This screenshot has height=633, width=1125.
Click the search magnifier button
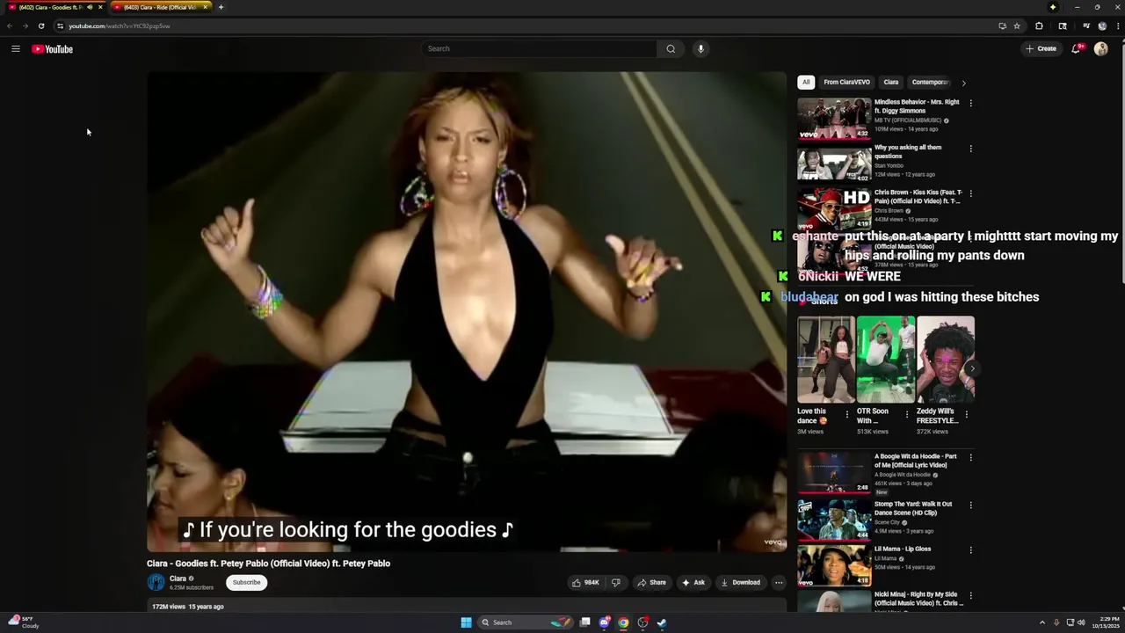point(671,49)
